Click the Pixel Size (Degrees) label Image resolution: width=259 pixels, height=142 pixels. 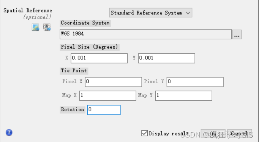[x=90, y=47]
